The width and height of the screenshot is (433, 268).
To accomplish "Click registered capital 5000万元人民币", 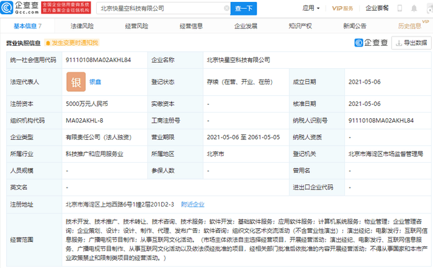I will pos(87,104).
